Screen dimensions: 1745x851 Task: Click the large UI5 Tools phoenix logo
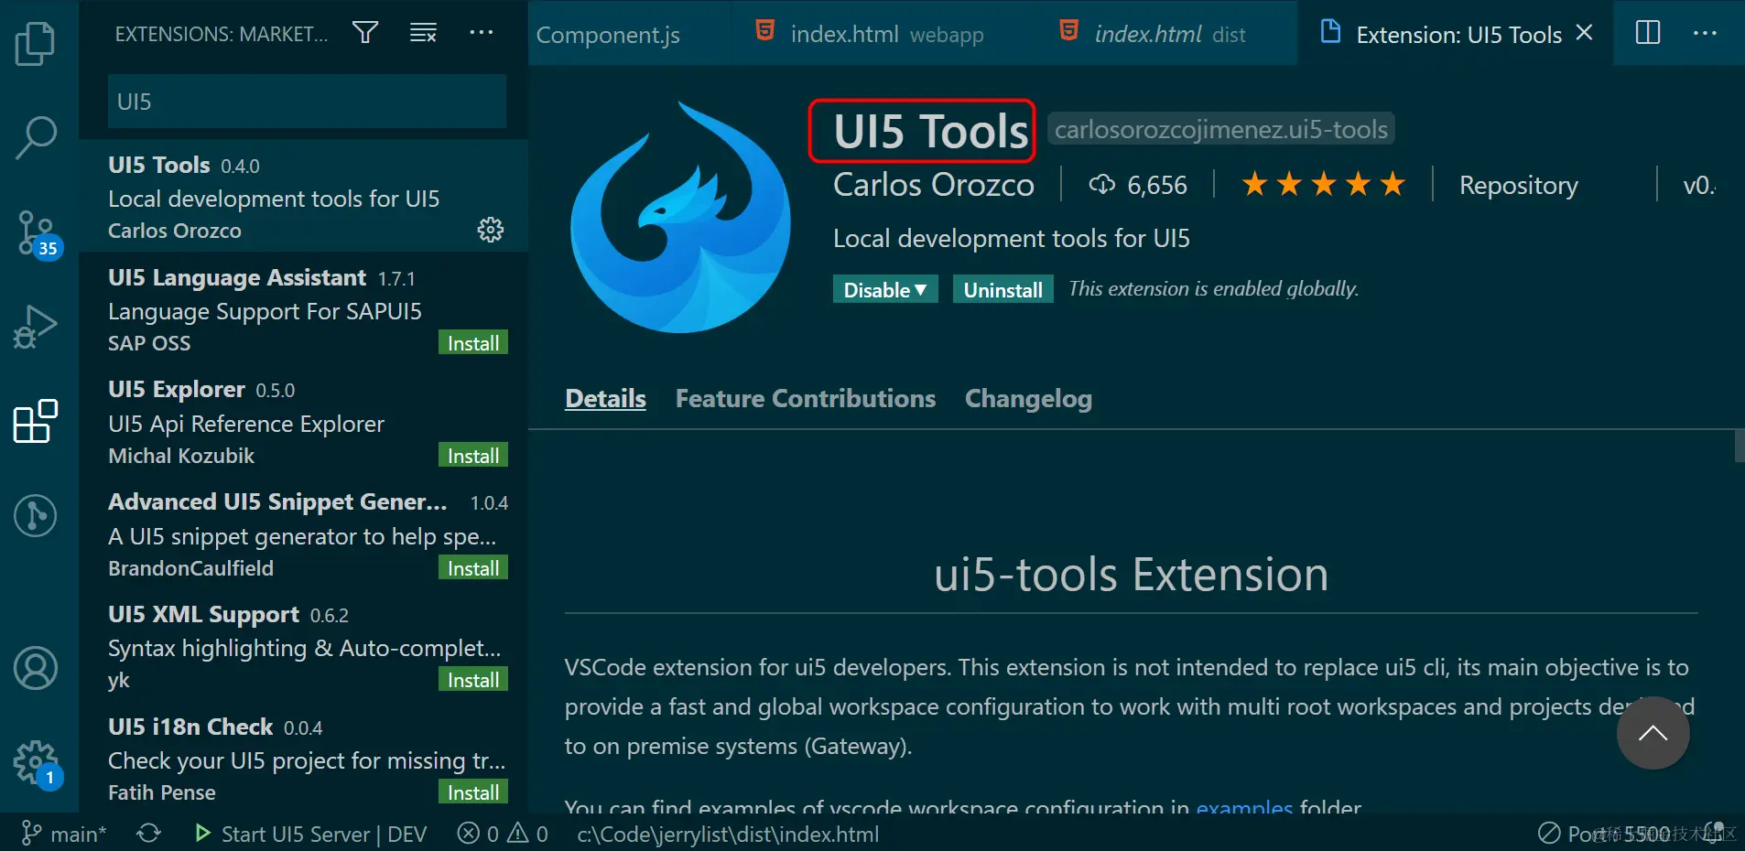pyautogui.click(x=680, y=217)
